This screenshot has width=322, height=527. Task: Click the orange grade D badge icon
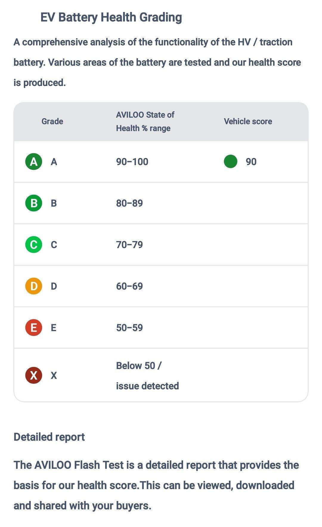tap(34, 286)
